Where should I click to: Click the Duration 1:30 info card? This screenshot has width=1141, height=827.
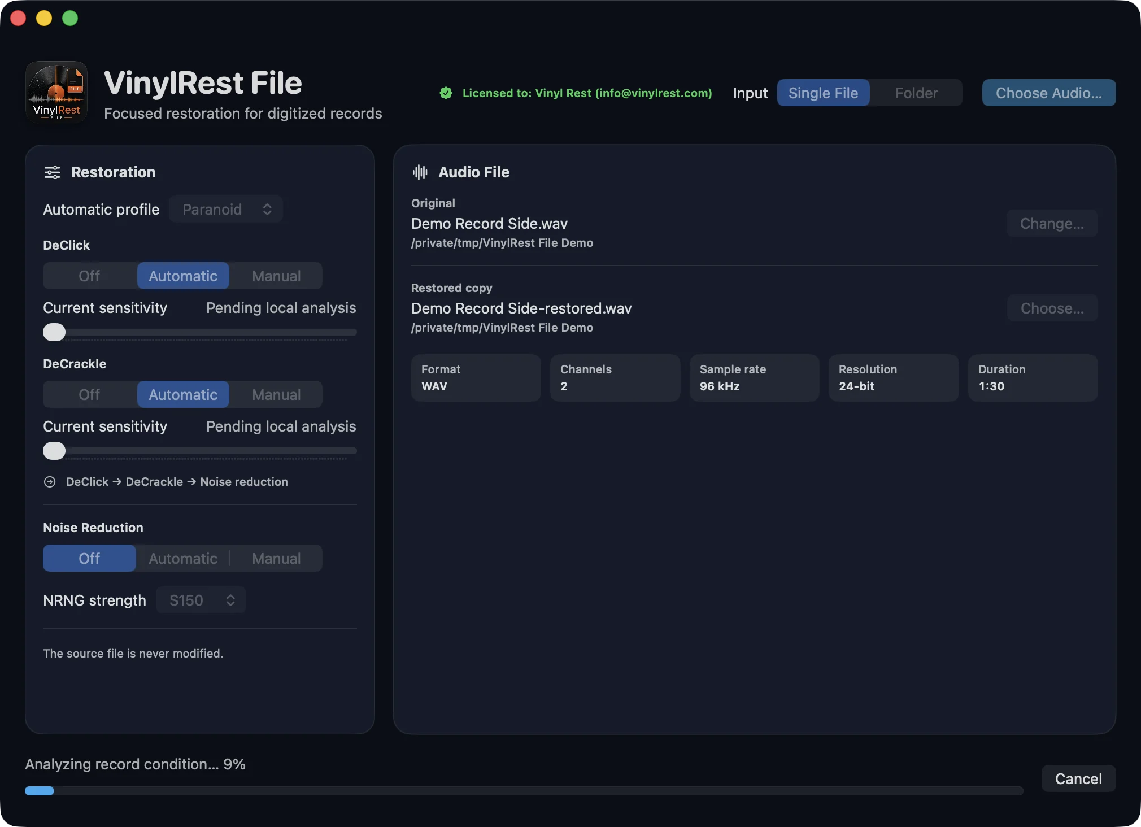tap(1033, 378)
